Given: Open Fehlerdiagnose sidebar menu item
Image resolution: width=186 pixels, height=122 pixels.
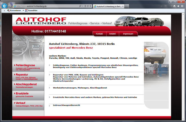Looking at the screenshot, I should [x=28, y=67].
